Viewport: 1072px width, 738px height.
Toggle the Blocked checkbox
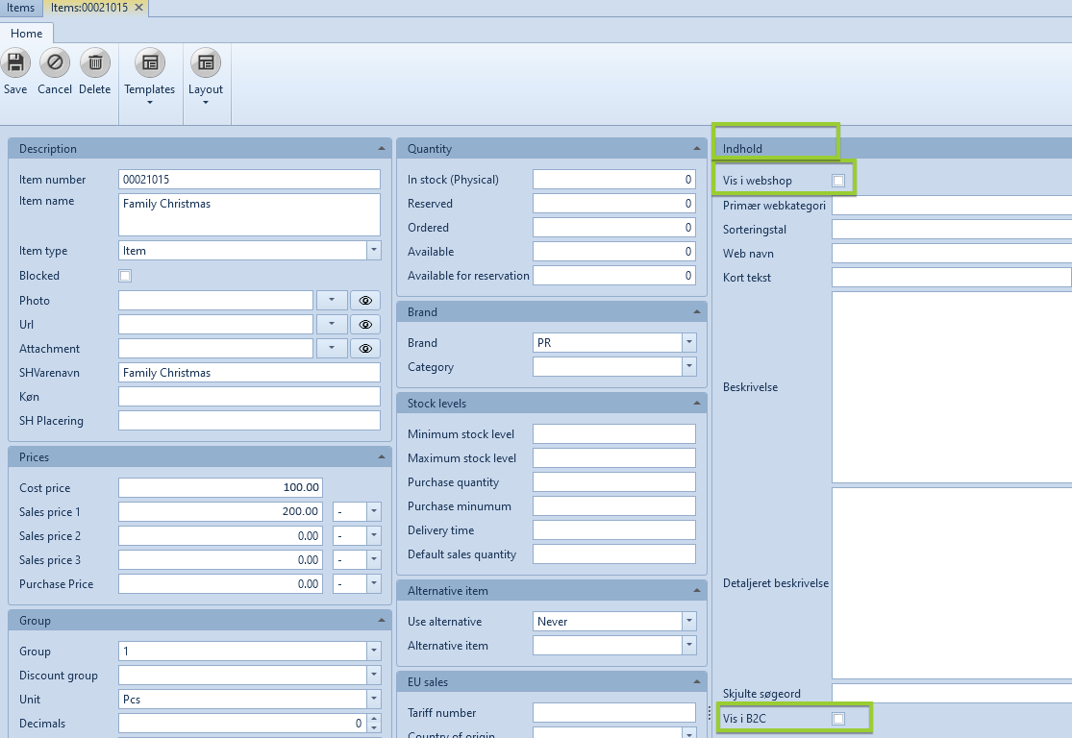coord(125,276)
